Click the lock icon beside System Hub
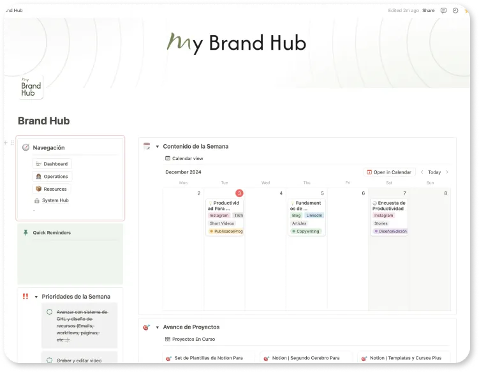 point(37,200)
